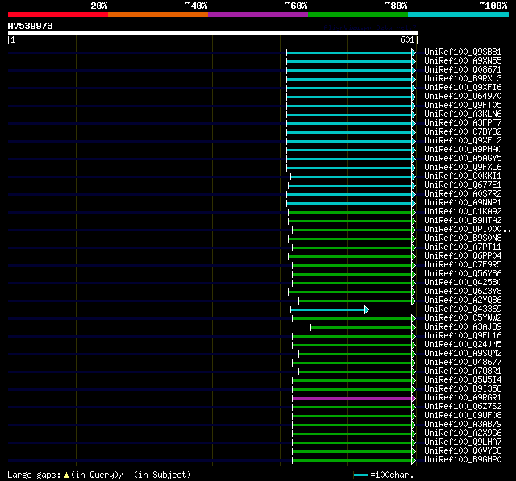Click the green alignment bar of A3AJD9
The image size is (516, 481).
[x=361, y=327]
